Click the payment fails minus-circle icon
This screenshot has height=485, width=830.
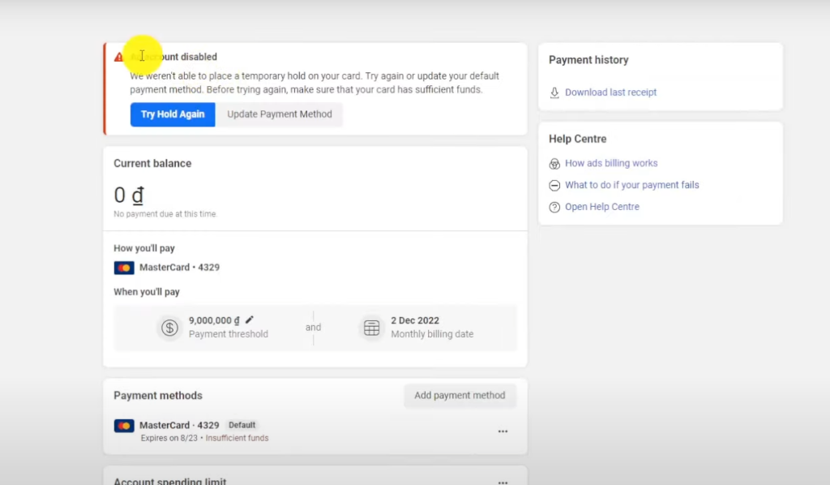(x=554, y=185)
